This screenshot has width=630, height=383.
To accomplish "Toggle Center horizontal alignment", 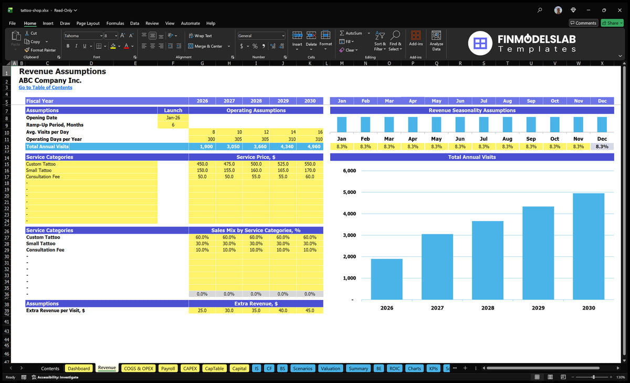I will [152, 46].
